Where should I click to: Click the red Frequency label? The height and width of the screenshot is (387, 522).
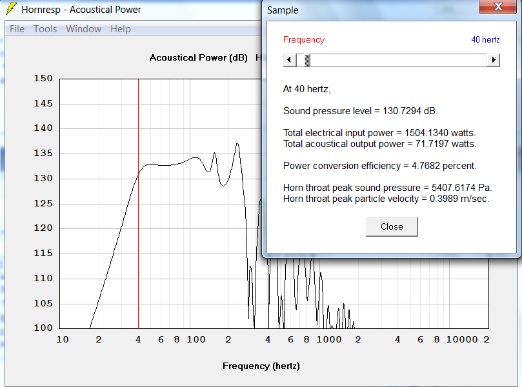(304, 39)
